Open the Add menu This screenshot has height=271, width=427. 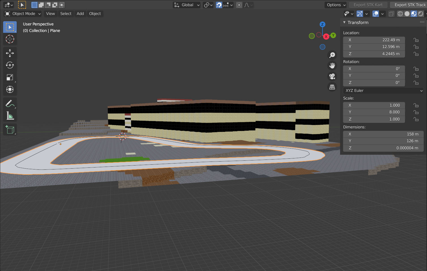point(80,14)
